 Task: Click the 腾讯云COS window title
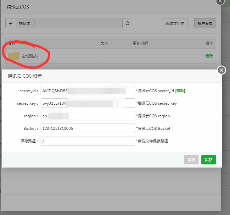tap(18, 7)
